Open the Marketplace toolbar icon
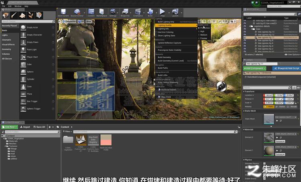301x182 pixels. pyautogui.click(x=102, y=12)
